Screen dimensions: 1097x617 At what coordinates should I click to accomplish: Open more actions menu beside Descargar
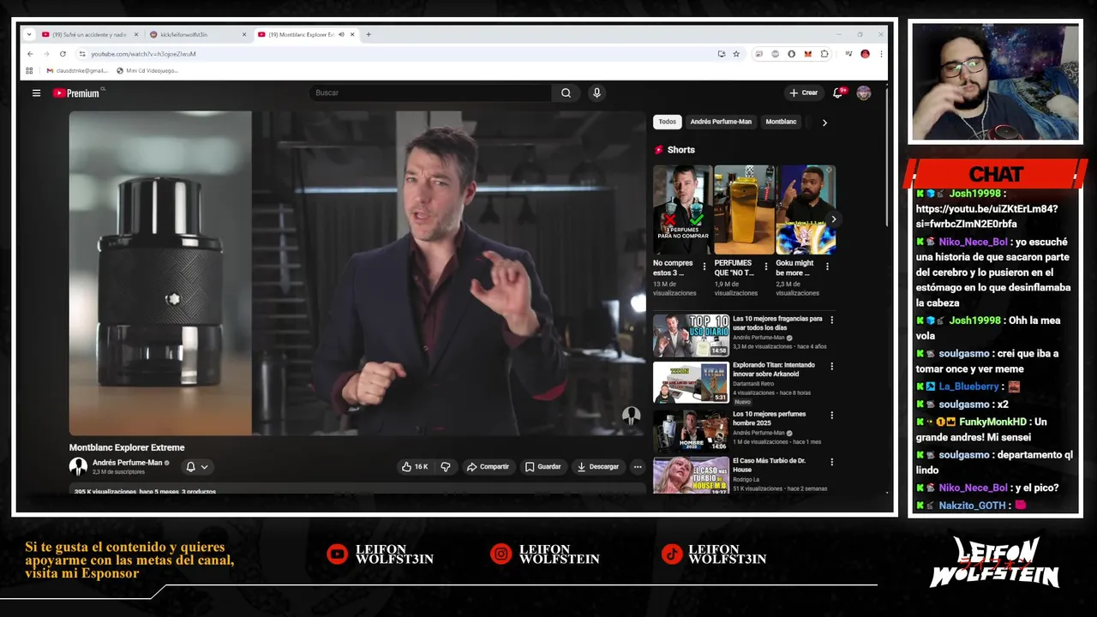tap(637, 467)
